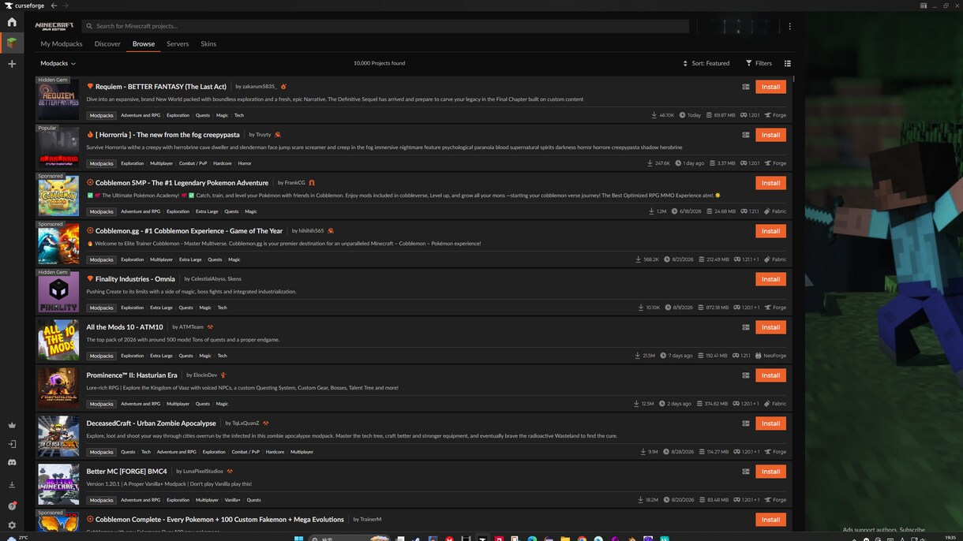Install Horrorria fog creepypasta modpack
The height and width of the screenshot is (541, 963).
click(x=770, y=135)
